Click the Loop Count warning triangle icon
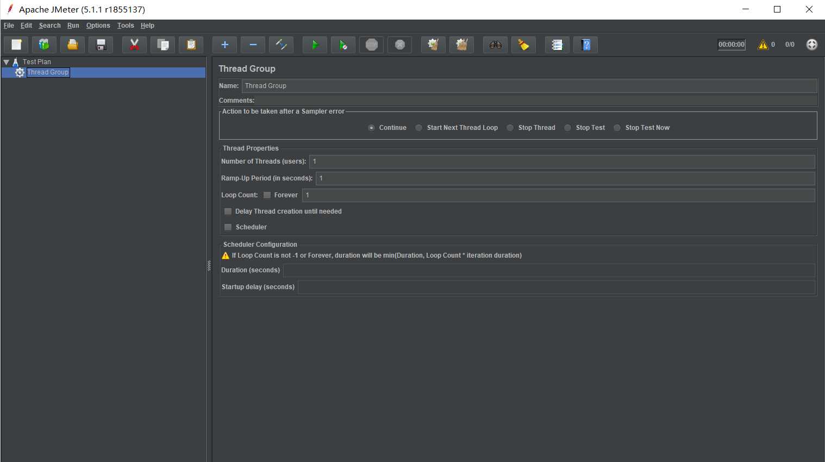Viewport: 825px width, 462px height. [x=226, y=255]
